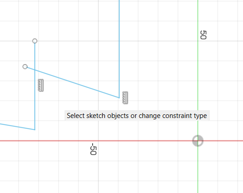The width and height of the screenshot is (243, 193).
Task: Select the gray origin point marker
Action: click(198, 141)
